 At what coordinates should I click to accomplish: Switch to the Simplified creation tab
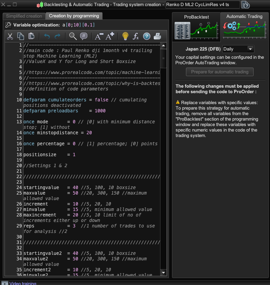[x=24, y=16]
